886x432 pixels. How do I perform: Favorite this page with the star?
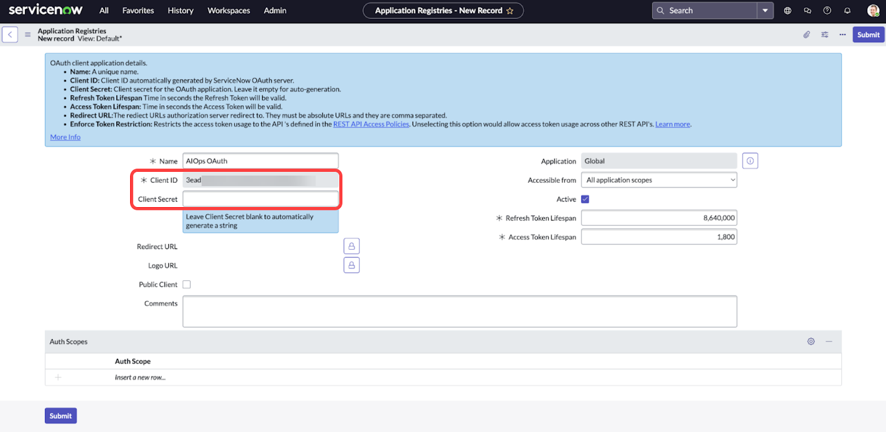510,11
